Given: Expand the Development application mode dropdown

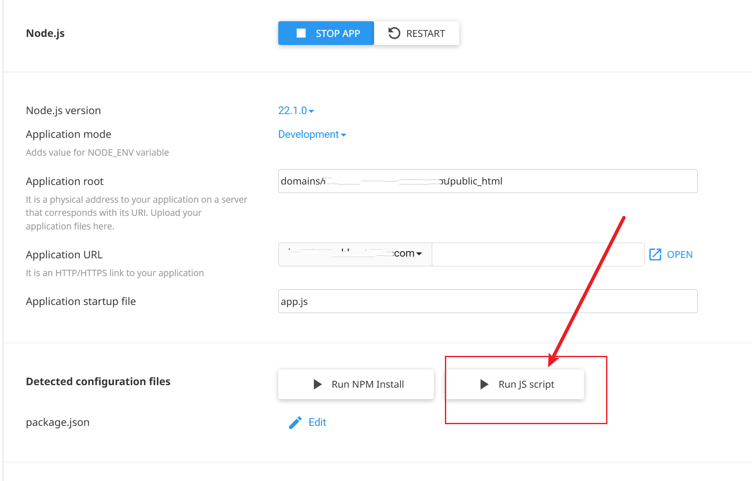Looking at the screenshot, I should pyautogui.click(x=308, y=134).
